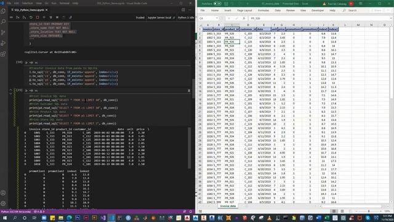
Task: Open Run menu in VS Code
Action: [54, 3]
